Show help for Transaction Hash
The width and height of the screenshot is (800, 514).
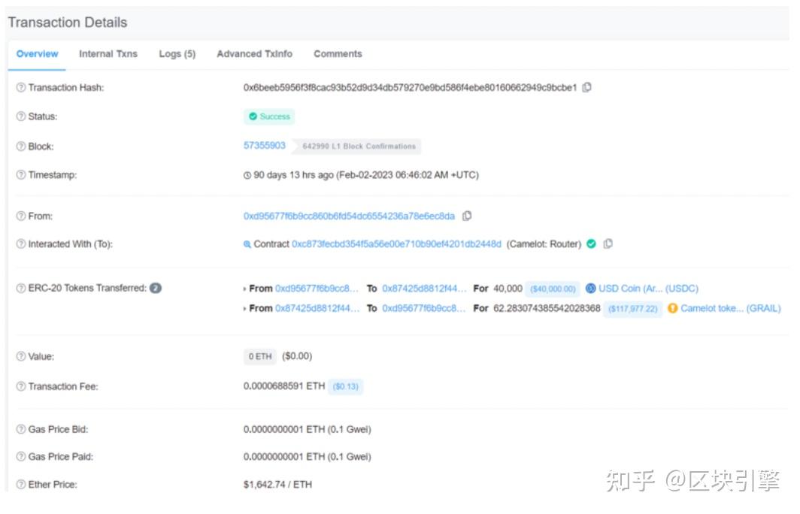pos(21,88)
